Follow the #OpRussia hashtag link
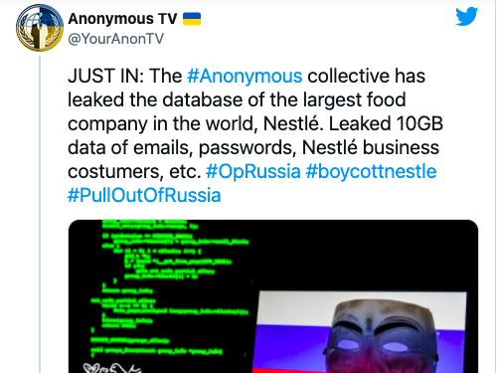Image resolution: width=497 pixels, height=373 pixels. 253,171
